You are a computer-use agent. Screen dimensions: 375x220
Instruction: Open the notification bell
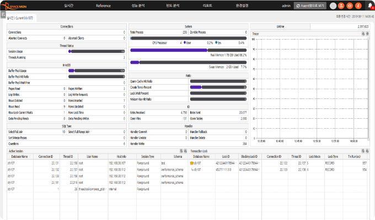point(369,5)
